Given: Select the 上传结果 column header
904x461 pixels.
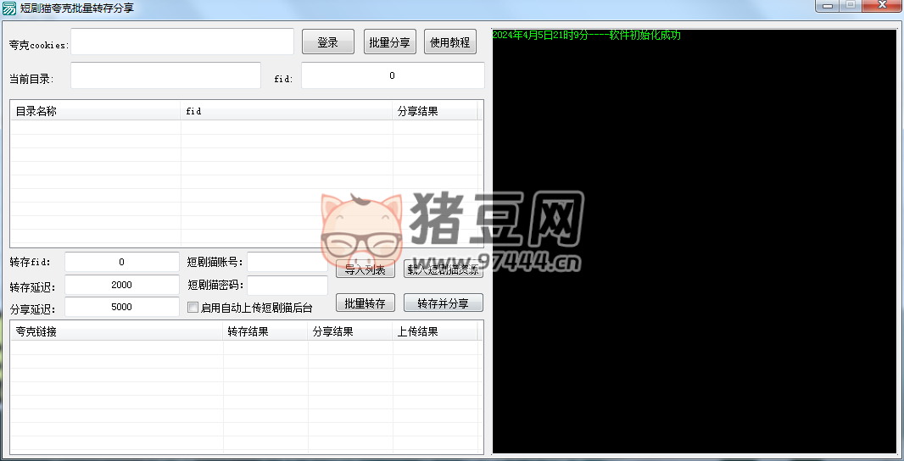Looking at the screenshot, I should click(x=434, y=331).
